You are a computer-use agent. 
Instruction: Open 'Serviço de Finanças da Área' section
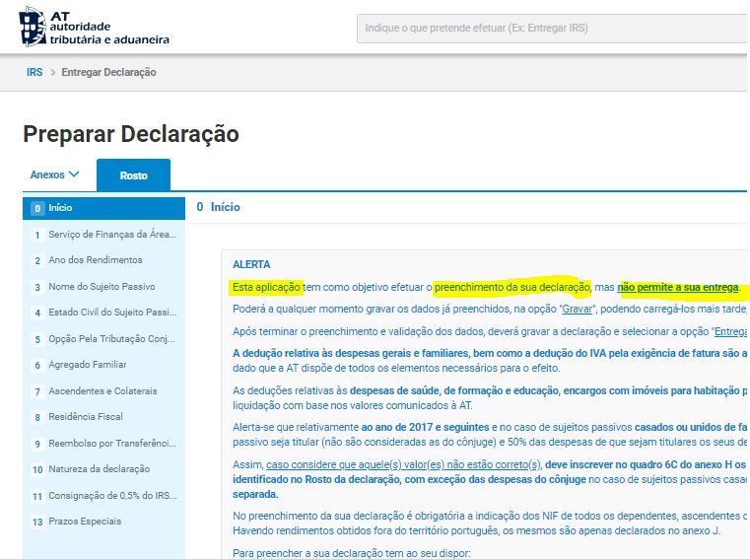pyautogui.click(x=103, y=235)
